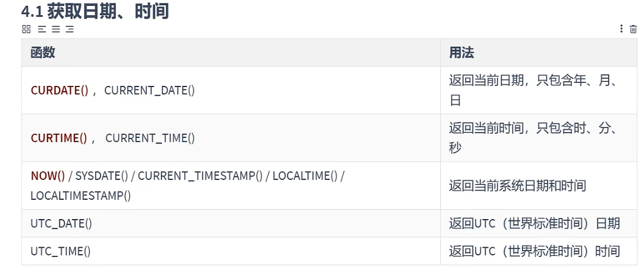This screenshot has width=642, height=267.
Task: Delete the table with the trash icon
Action: click(633, 29)
